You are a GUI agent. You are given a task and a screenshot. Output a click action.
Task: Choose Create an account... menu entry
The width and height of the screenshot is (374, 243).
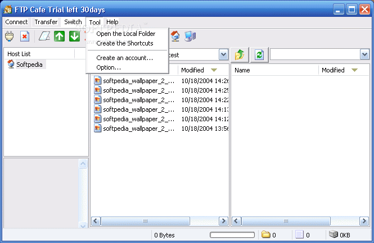click(x=128, y=58)
